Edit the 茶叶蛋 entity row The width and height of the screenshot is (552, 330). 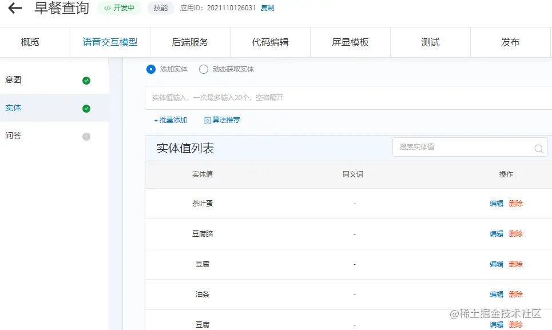497,204
